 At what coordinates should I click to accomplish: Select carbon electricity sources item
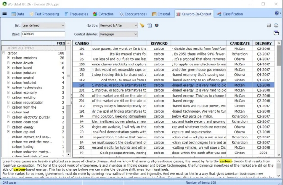(x=31, y=117)
